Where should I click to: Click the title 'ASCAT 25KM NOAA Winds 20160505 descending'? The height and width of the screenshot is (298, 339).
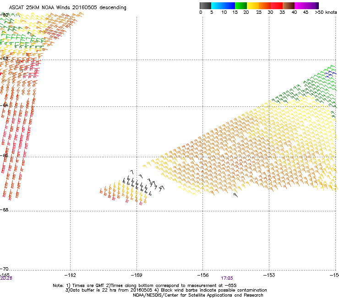67,8
